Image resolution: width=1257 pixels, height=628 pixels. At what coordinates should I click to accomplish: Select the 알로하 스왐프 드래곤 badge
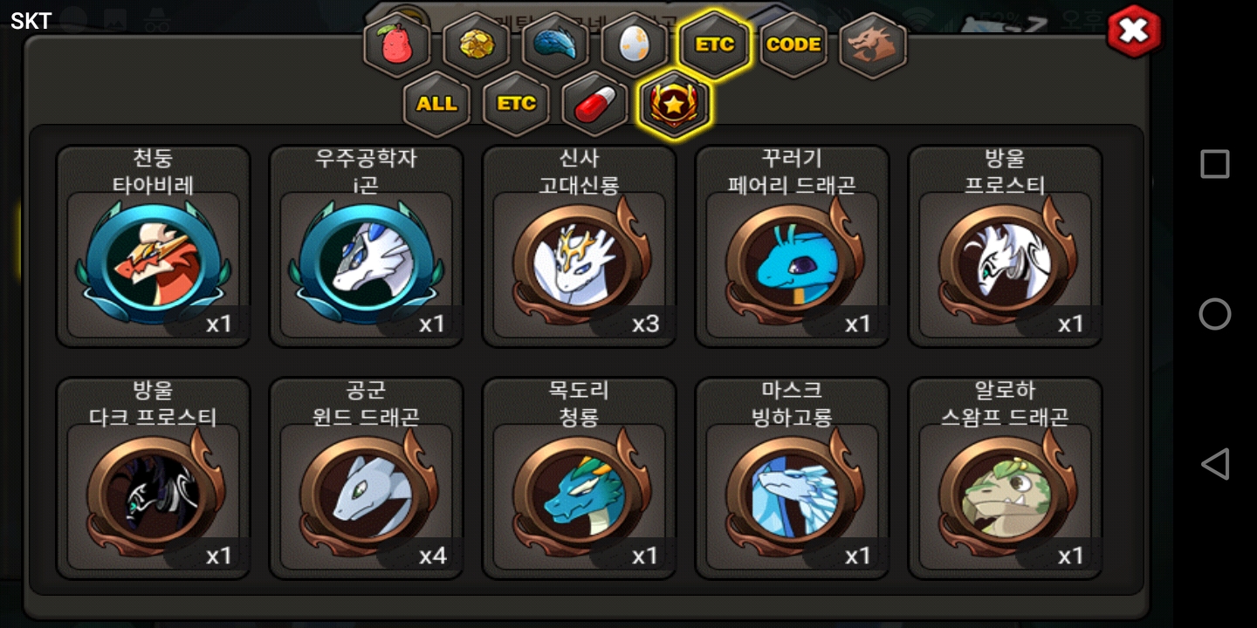[1006, 478]
